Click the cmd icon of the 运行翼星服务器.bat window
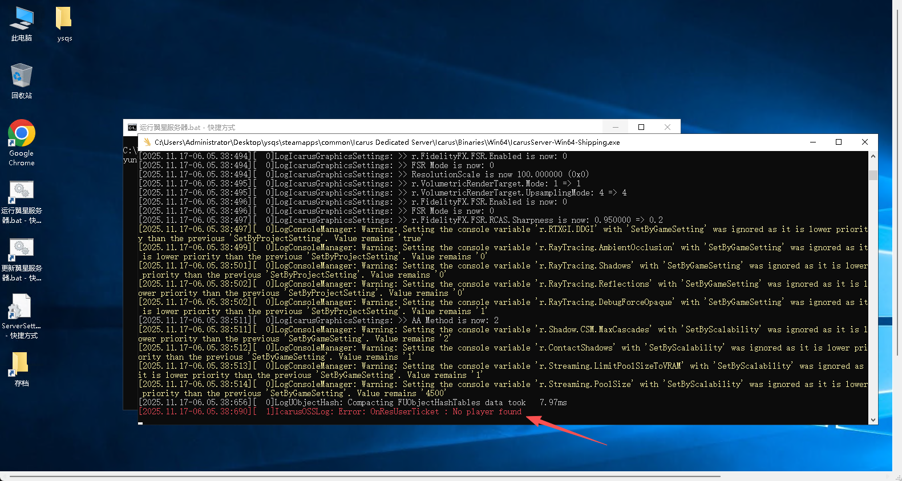Image resolution: width=902 pixels, height=481 pixels. click(x=132, y=128)
